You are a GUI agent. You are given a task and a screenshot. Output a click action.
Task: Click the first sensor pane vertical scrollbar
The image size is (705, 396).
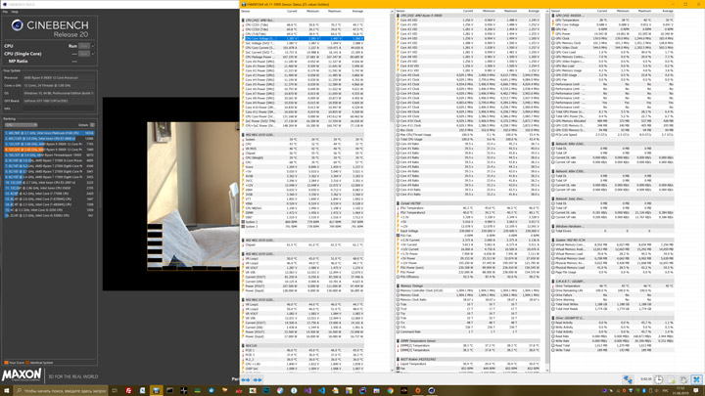click(x=392, y=191)
